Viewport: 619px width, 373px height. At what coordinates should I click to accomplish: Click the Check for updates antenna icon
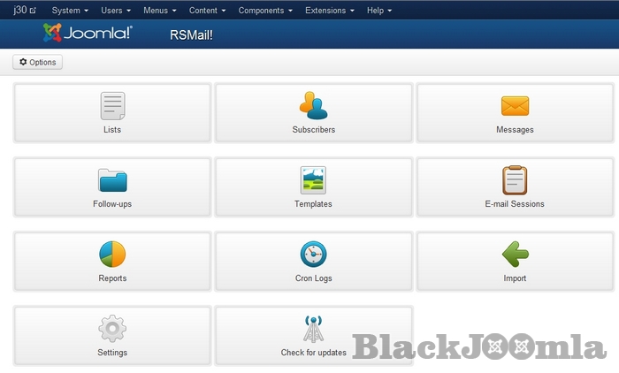313,329
